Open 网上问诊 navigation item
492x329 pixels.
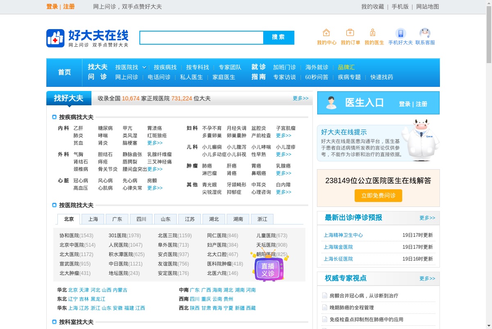(x=127, y=77)
